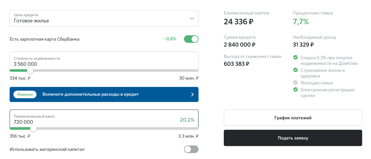371x159 pixels.
Task: Click into the Стоимость недвижимости value field
Action: coord(104,61)
